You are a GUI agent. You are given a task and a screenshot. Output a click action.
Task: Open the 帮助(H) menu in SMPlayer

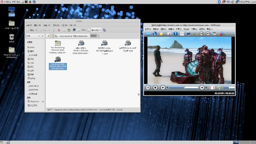tap(210, 29)
